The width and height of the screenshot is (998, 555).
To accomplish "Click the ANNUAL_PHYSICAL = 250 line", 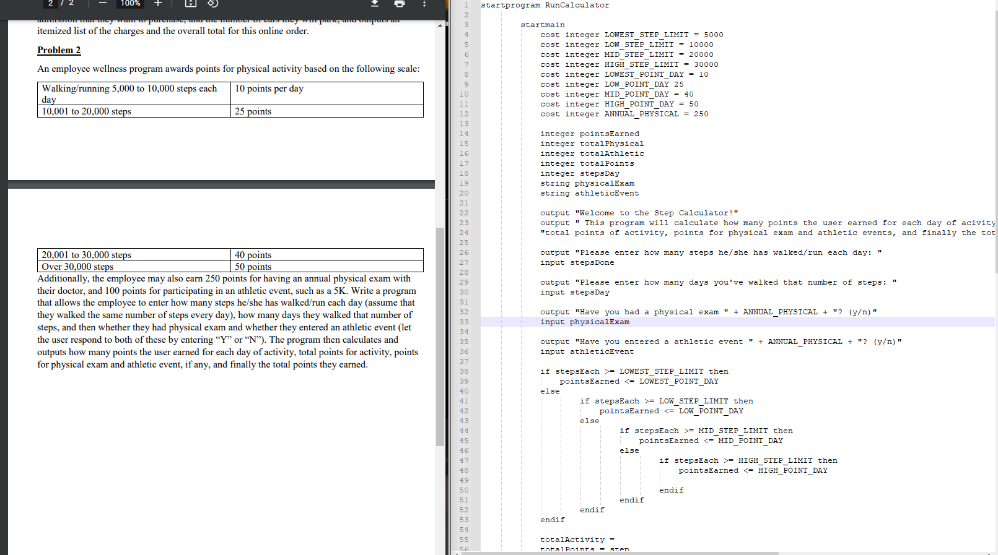I will click(x=624, y=114).
